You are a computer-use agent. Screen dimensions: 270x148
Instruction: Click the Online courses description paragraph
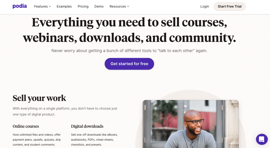click(37, 140)
